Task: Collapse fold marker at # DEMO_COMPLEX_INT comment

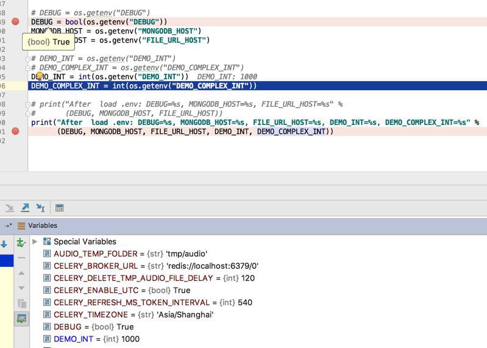Action: point(27,68)
